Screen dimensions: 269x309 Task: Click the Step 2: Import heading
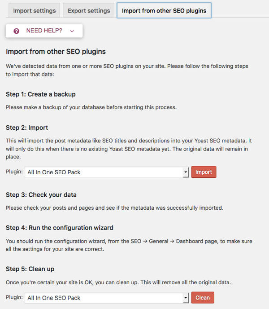27,128
